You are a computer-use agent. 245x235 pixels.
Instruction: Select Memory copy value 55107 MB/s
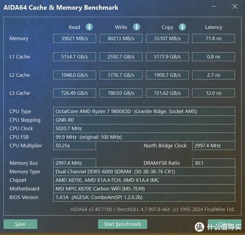coord(167,39)
